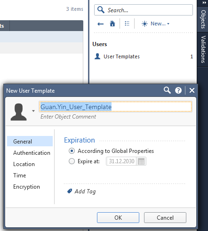
Task: Open help in New User Template dialog
Action: 178,90
